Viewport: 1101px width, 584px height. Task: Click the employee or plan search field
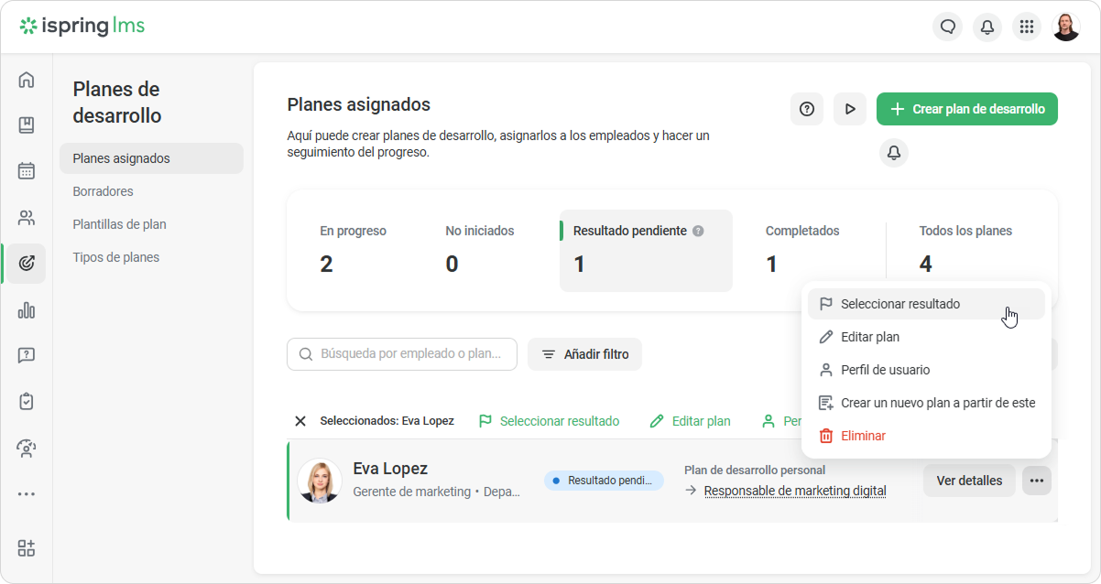pos(402,354)
